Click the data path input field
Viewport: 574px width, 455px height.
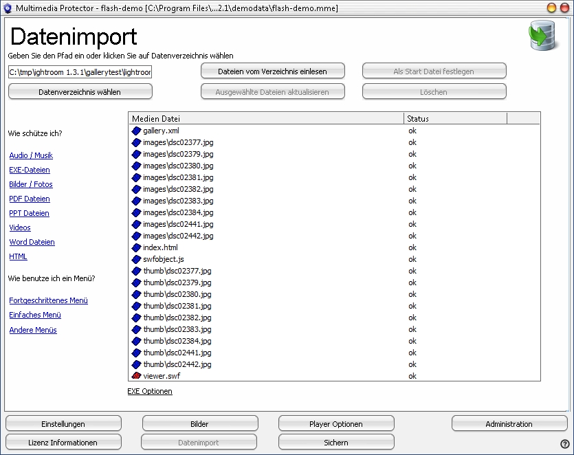click(x=80, y=71)
